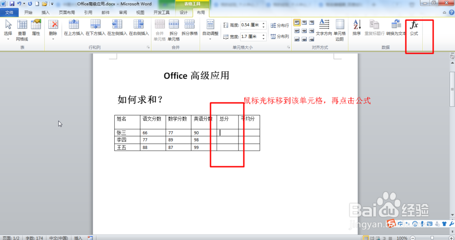Click the 100% zoom level button
The height and width of the screenshot is (240, 455).
click(402, 238)
